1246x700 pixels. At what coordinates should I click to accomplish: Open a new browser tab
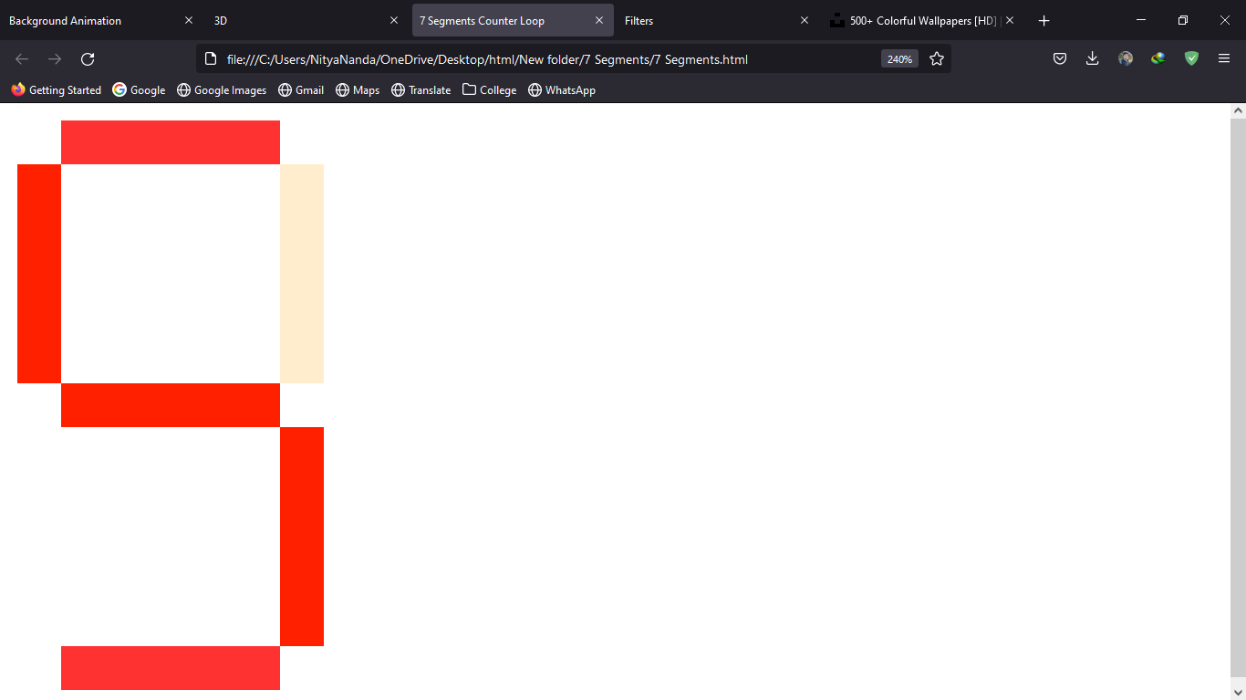tap(1044, 20)
